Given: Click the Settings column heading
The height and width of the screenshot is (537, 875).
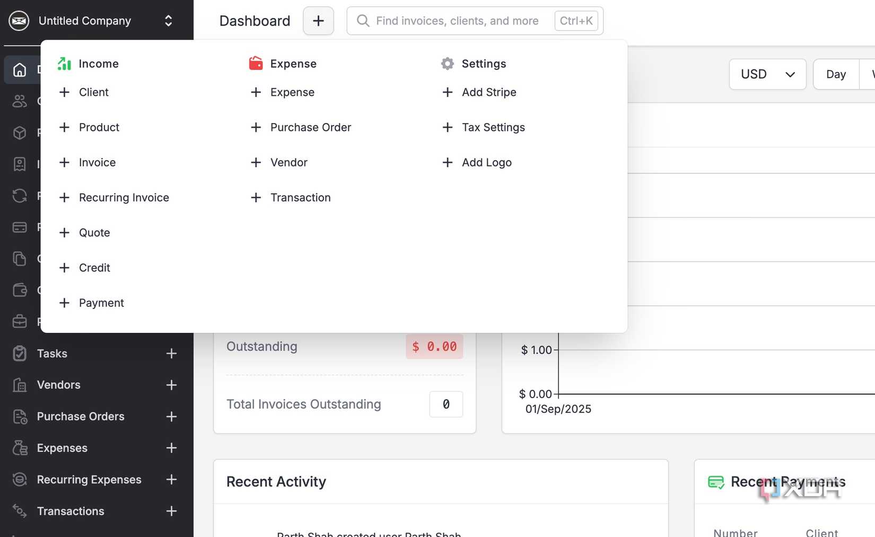Looking at the screenshot, I should pyautogui.click(x=474, y=64).
